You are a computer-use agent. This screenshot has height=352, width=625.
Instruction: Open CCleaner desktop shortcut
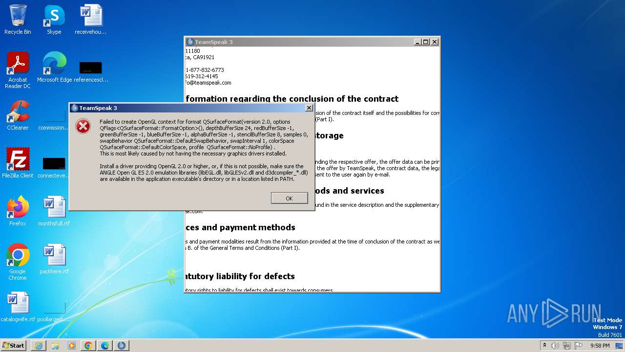pos(18,116)
